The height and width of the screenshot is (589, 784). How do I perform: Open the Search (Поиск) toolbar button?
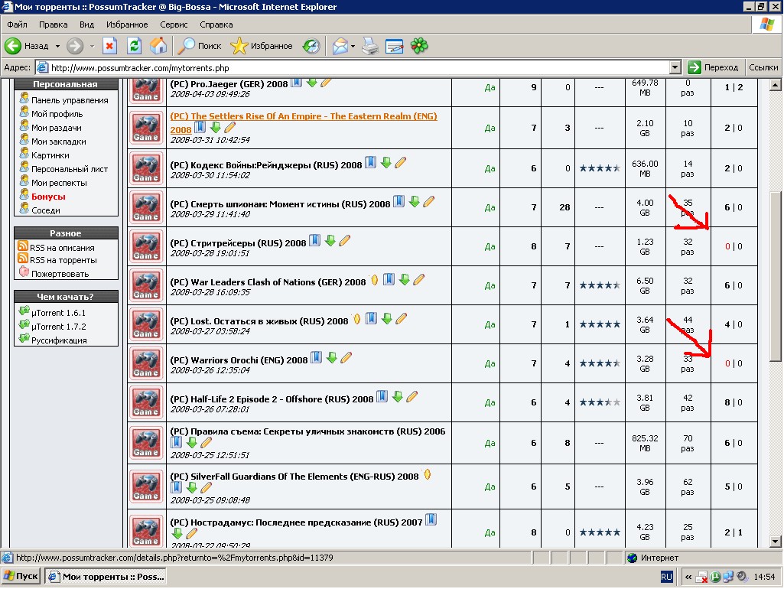pos(200,46)
